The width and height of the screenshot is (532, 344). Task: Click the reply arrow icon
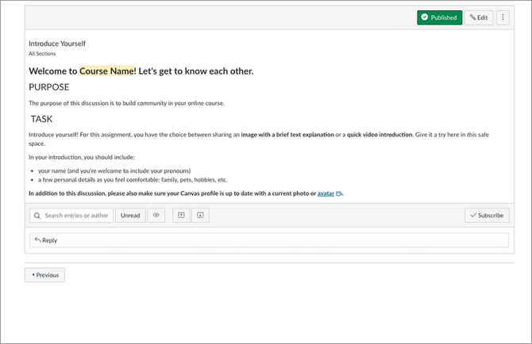point(37,240)
